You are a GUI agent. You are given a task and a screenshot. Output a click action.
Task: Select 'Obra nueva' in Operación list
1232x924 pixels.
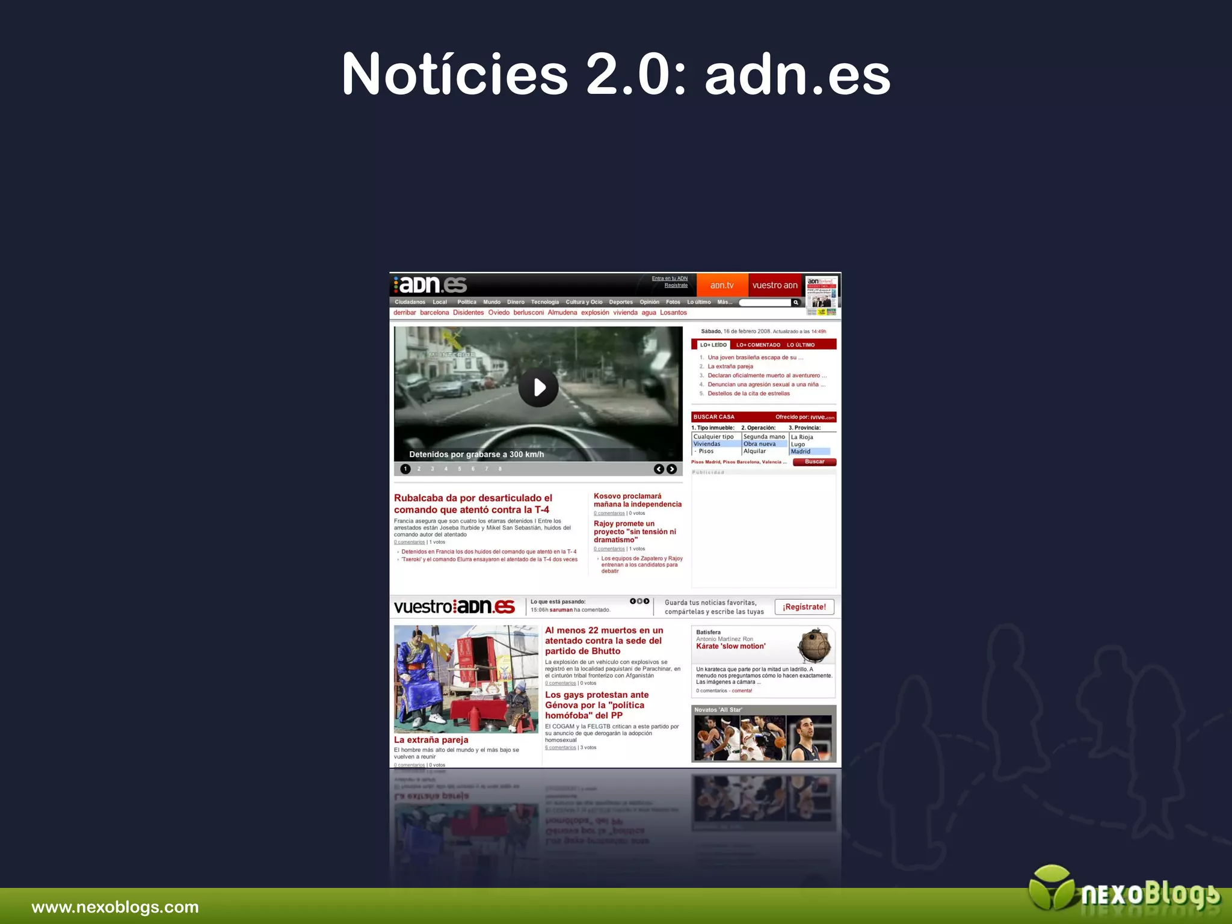pos(765,444)
